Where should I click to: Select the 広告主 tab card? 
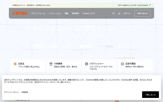click(28, 66)
